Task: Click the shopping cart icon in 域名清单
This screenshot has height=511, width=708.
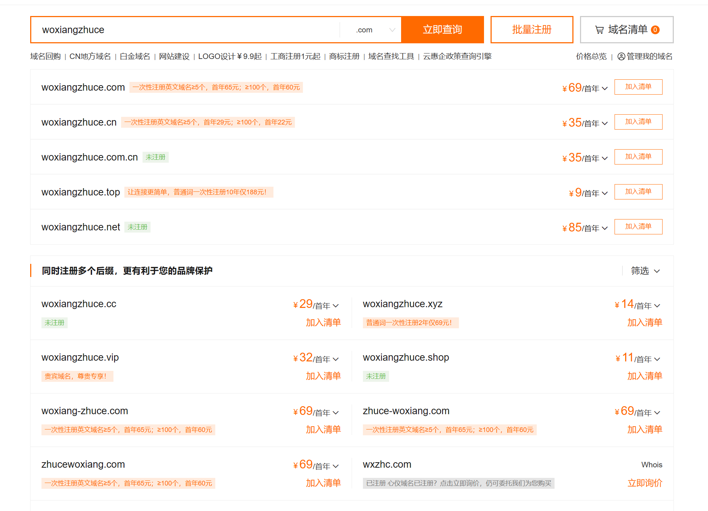Action: pyautogui.click(x=599, y=30)
